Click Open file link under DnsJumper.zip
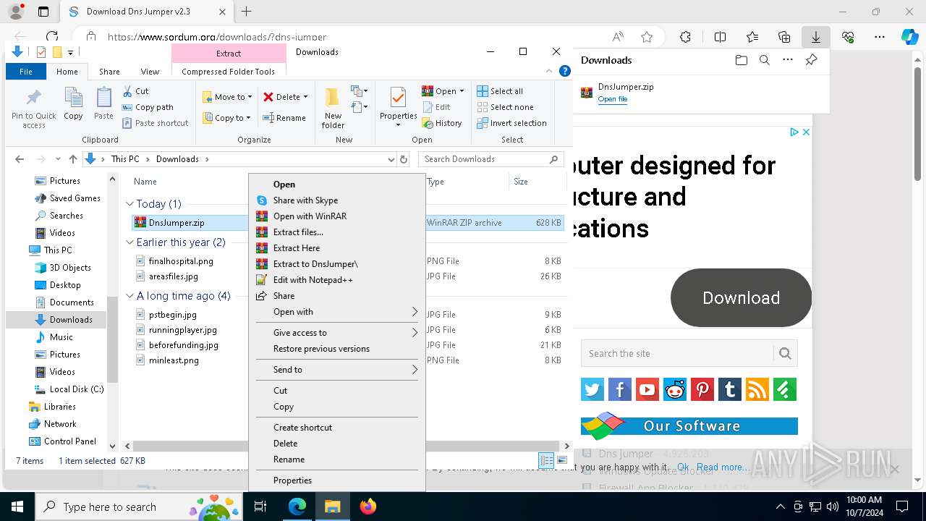The image size is (926, 521). click(x=613, y=99)
